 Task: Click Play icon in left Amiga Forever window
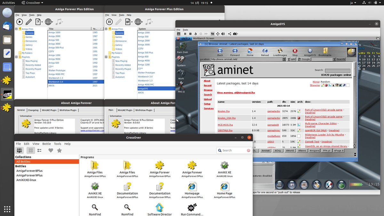click(x=20, y=22)
